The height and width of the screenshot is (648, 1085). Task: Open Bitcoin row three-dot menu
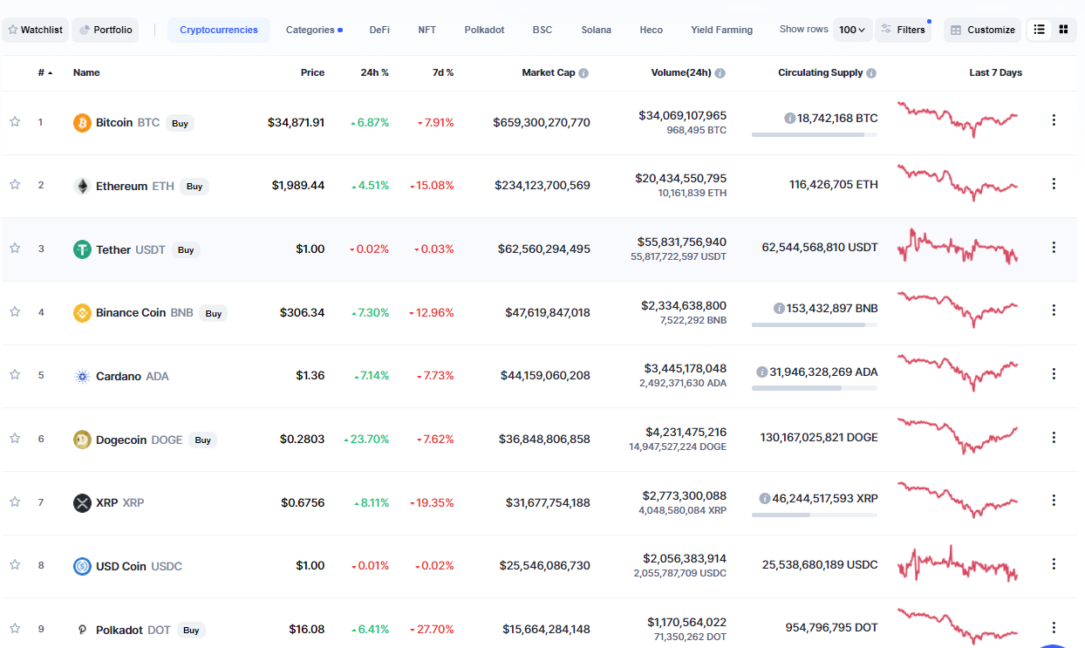(1054, 120)
